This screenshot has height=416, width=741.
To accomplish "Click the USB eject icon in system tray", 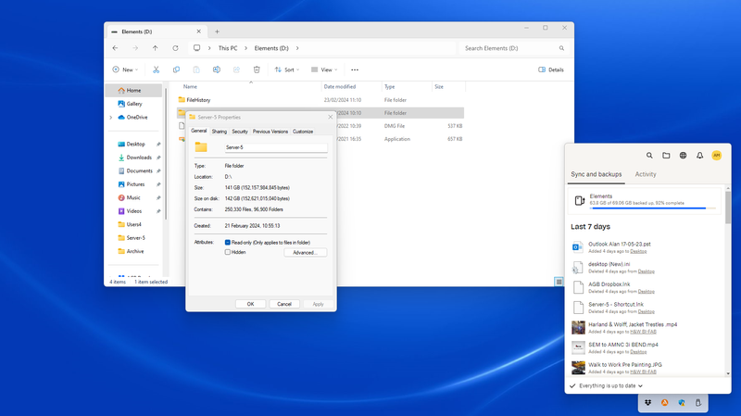I will (698, 403).
